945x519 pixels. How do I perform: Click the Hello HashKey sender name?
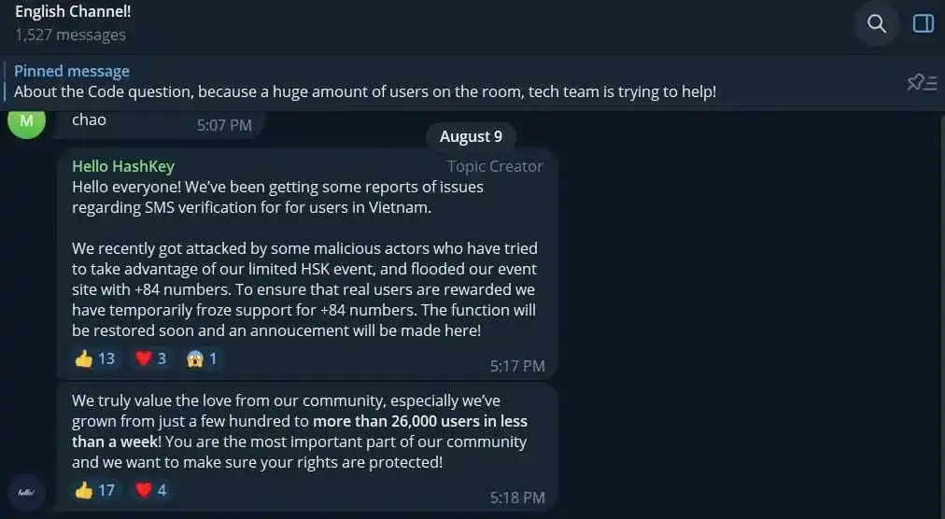(123, 166)
